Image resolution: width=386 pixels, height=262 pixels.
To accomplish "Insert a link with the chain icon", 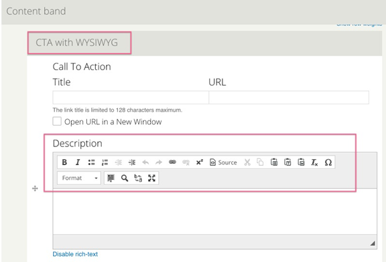I will coord(172,162).
